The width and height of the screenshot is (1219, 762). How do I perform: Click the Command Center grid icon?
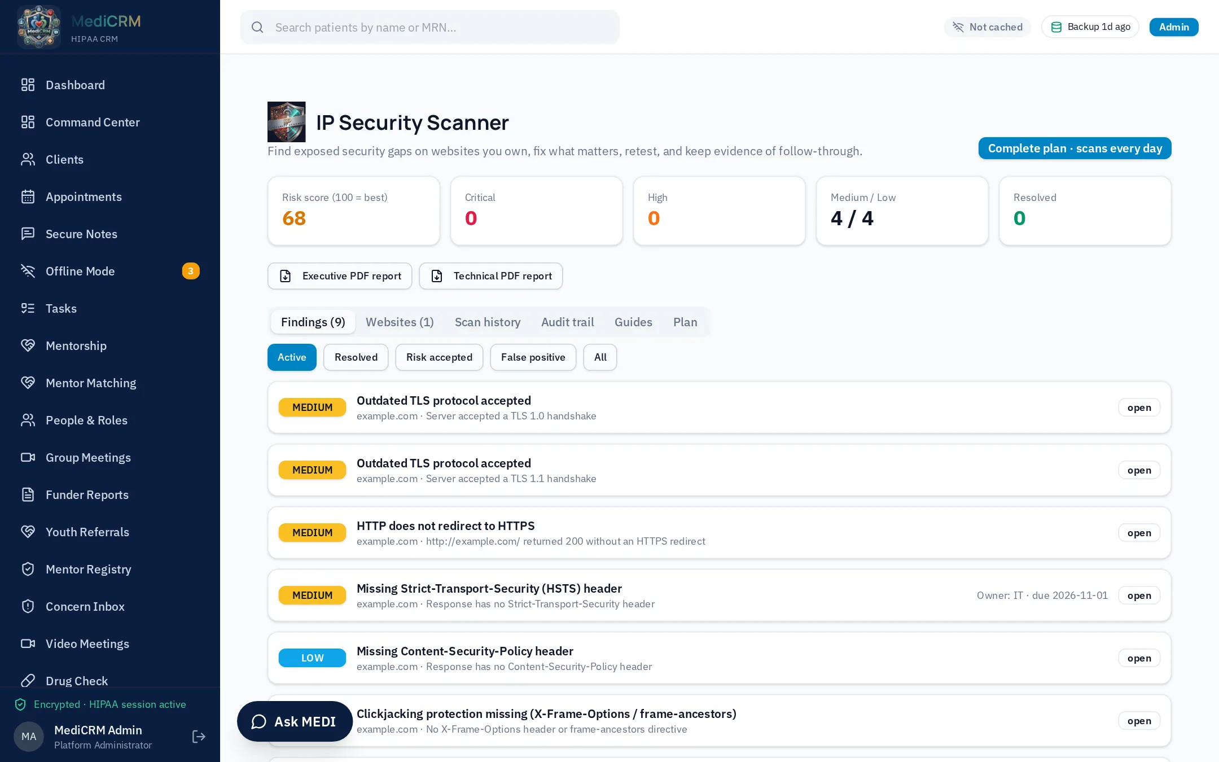tap(28, 122)
